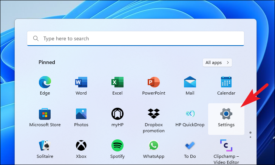Start PowerPoint from the Start menu

[x=154, y=86]
